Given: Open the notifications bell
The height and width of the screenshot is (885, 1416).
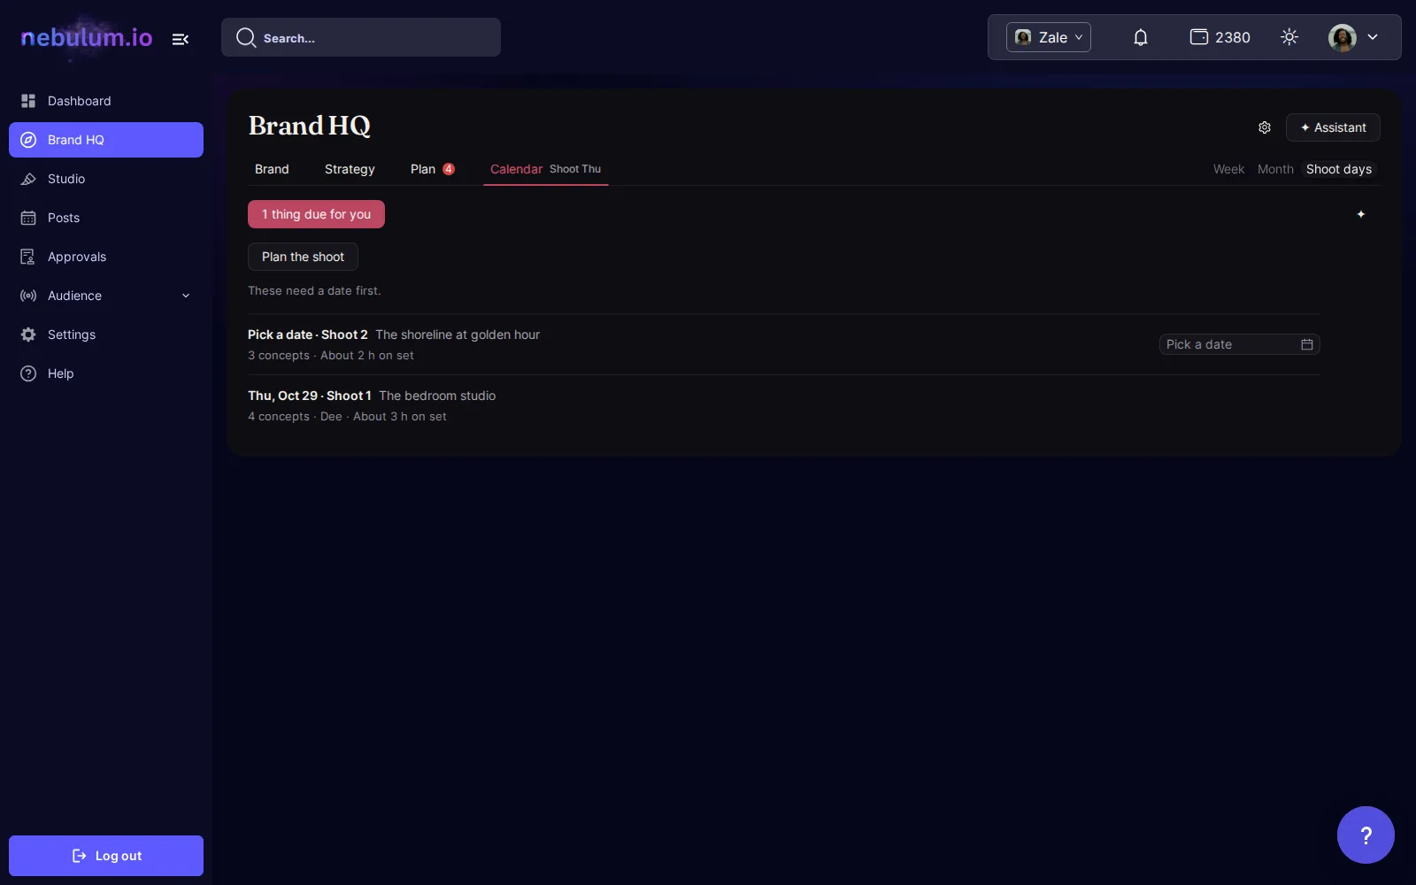Looking at the screenshot, I should pos(1141,37).
